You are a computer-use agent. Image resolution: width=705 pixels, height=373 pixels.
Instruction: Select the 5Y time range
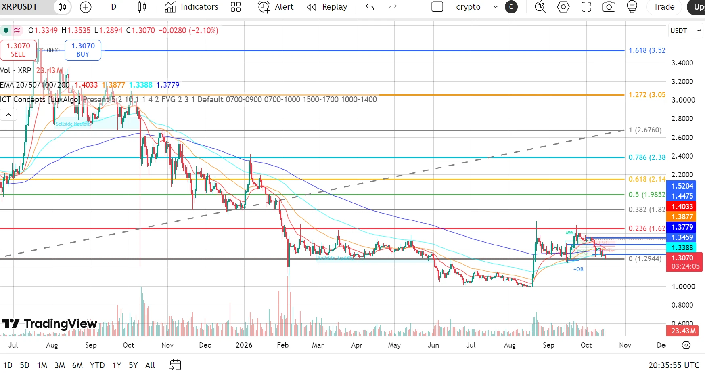pos(133,365)
